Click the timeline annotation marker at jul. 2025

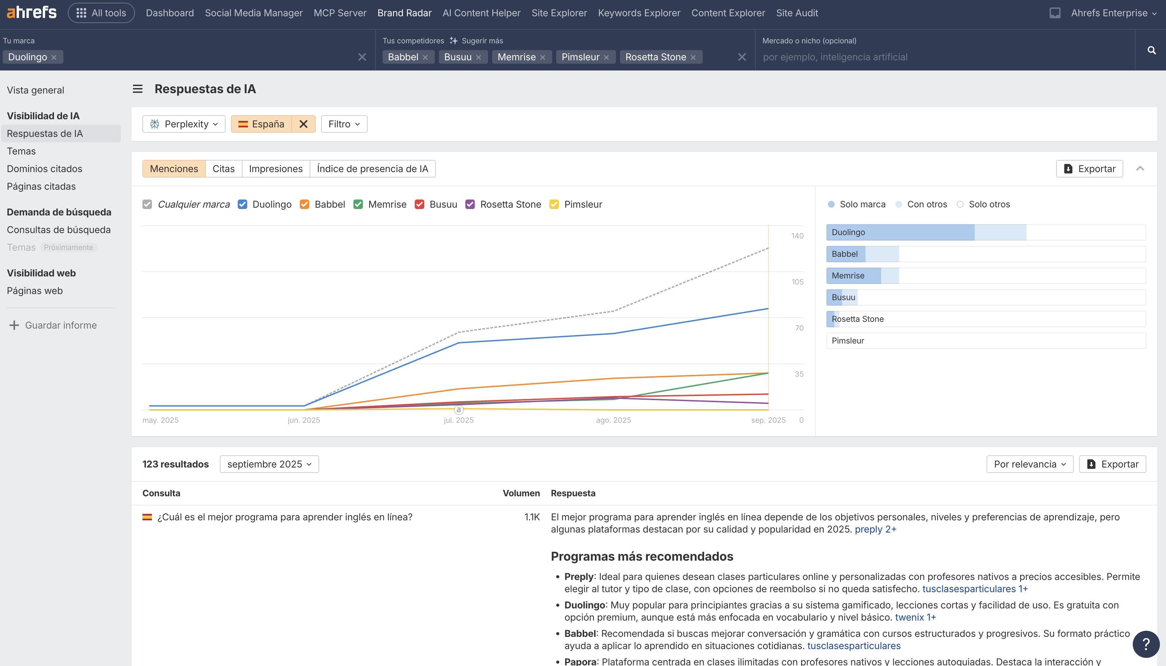click(459, 410)
